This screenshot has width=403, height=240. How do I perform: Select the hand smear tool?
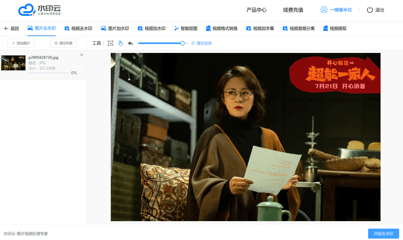120,43
